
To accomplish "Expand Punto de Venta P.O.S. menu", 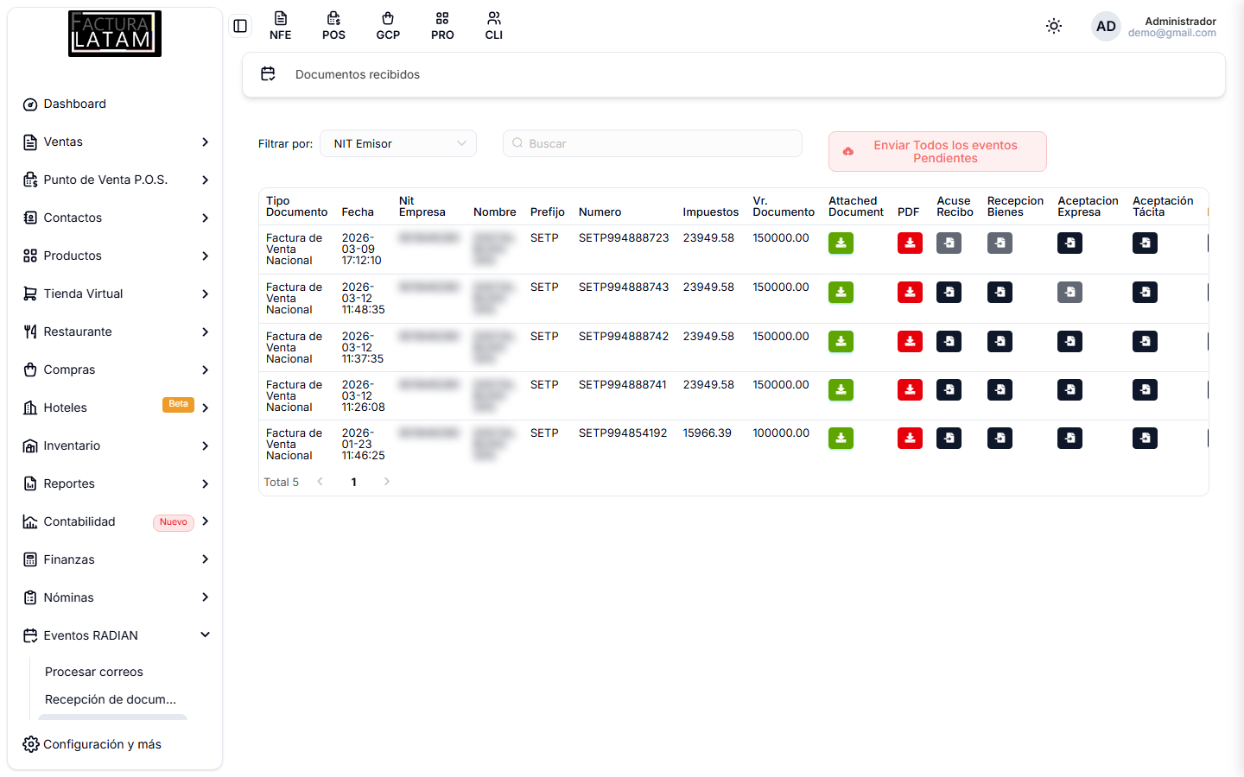I will coord(116,180).
